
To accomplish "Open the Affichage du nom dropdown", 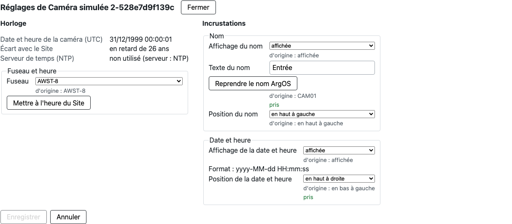I will [322, 46].
